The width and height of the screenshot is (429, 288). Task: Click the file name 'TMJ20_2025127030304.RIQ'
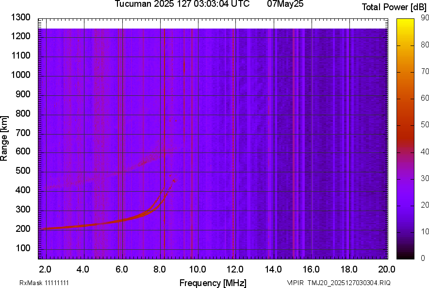[349, 283]
